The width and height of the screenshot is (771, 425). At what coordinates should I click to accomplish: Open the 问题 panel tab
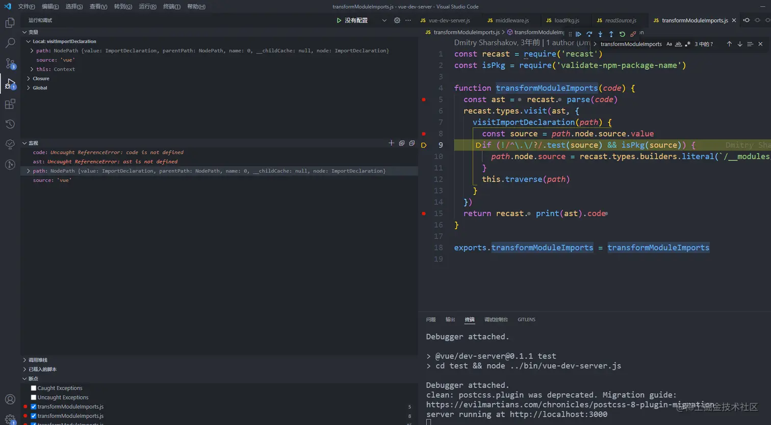pyautogui.click(x=431, y=320)
